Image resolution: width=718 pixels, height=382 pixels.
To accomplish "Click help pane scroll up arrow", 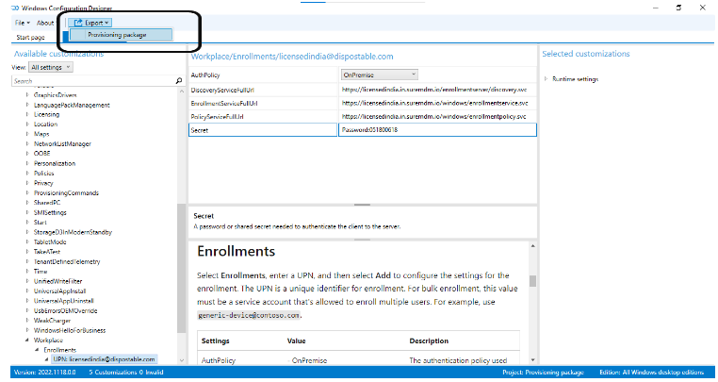I will [x=532, y=246].
